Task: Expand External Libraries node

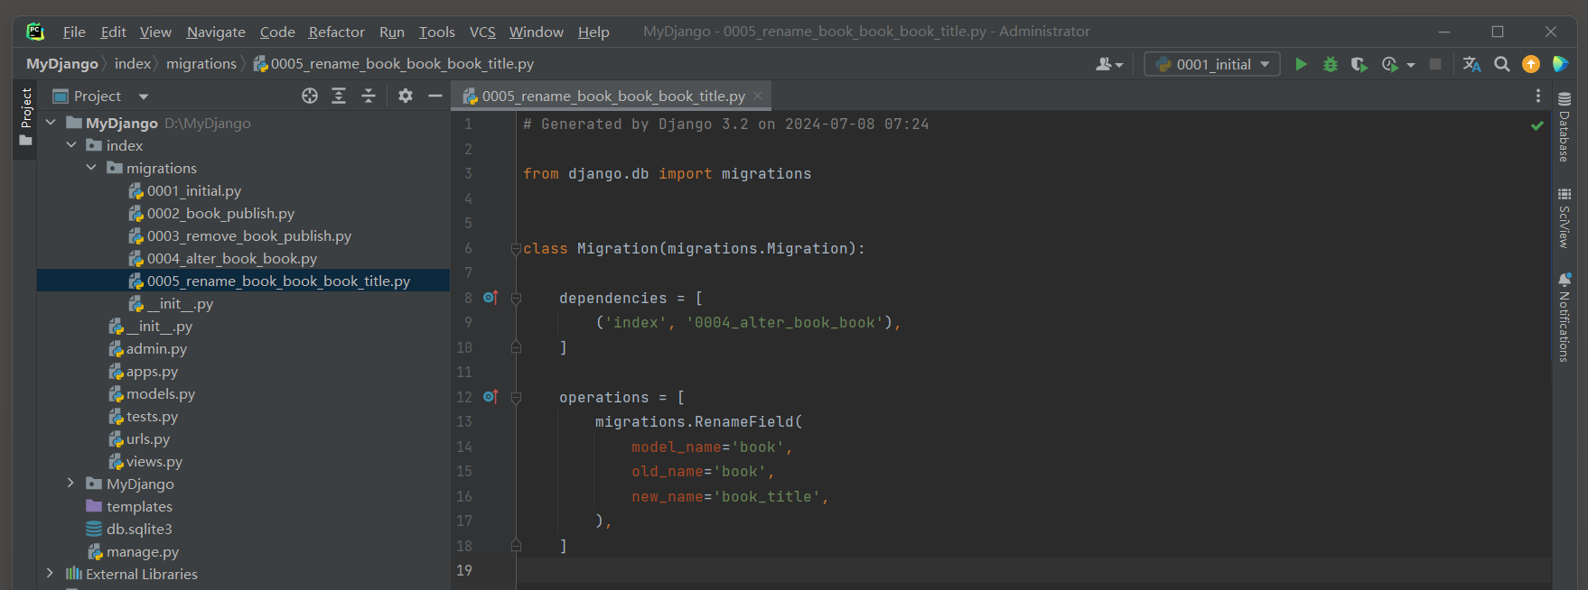Action: tap(51, 574)
